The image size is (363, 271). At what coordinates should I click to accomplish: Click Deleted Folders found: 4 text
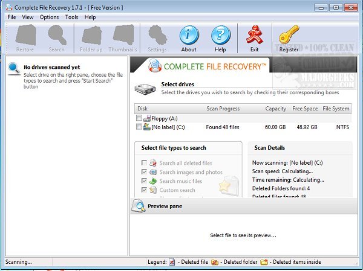click(281, 188)
